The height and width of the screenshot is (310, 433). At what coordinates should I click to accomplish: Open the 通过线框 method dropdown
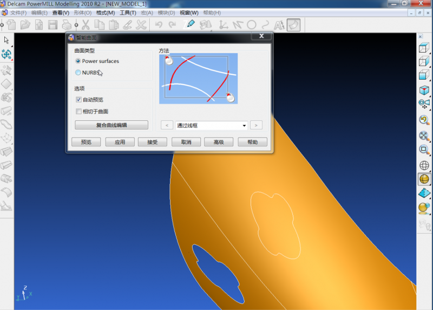(211, 126)
